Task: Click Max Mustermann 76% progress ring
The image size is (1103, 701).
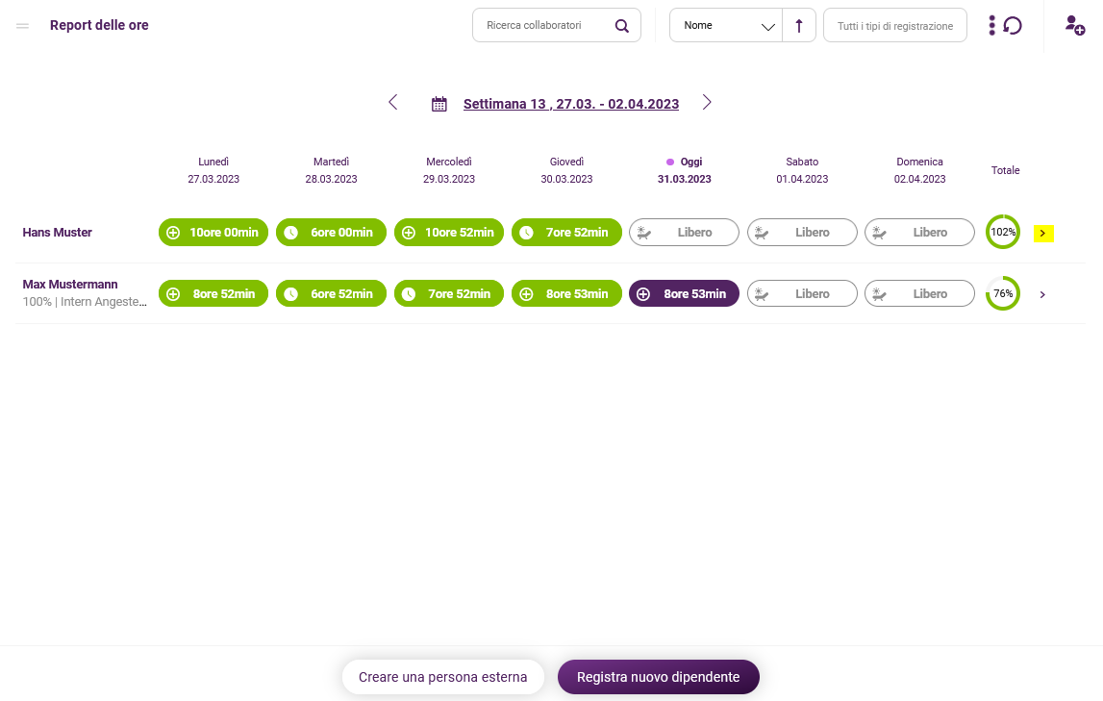Action: 1003,293
